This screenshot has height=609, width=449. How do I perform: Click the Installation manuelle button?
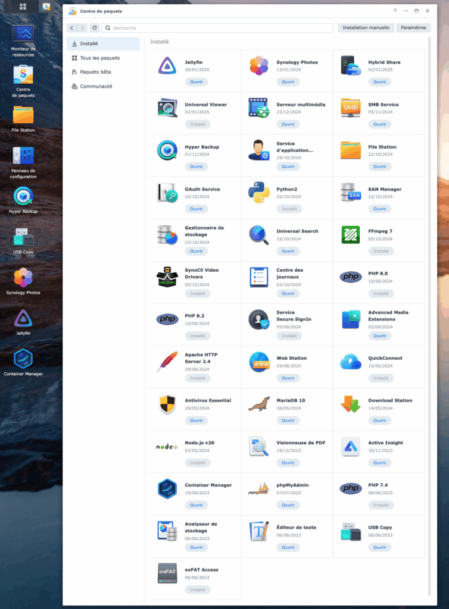(x=366, y=27)
